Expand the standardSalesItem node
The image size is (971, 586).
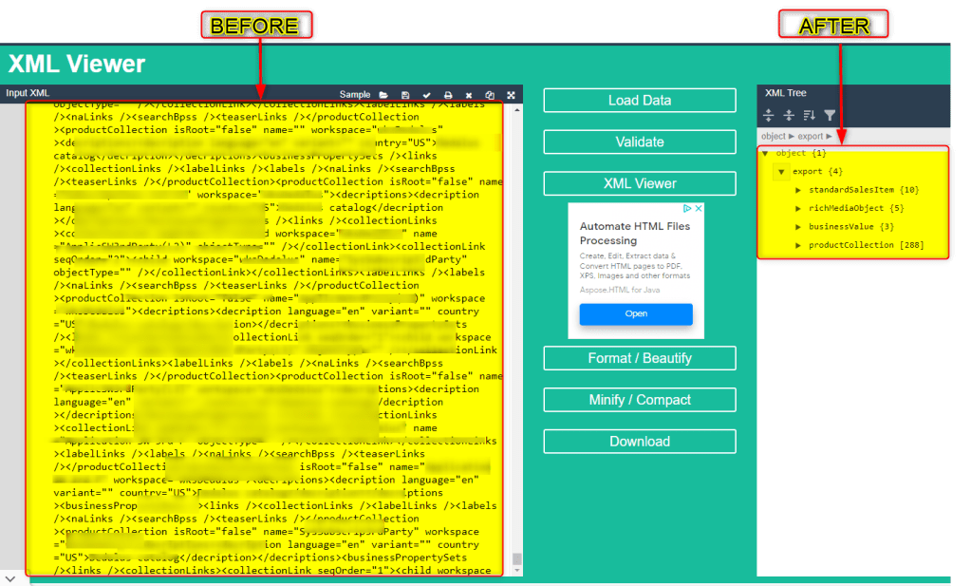click(x=798, y=190)
